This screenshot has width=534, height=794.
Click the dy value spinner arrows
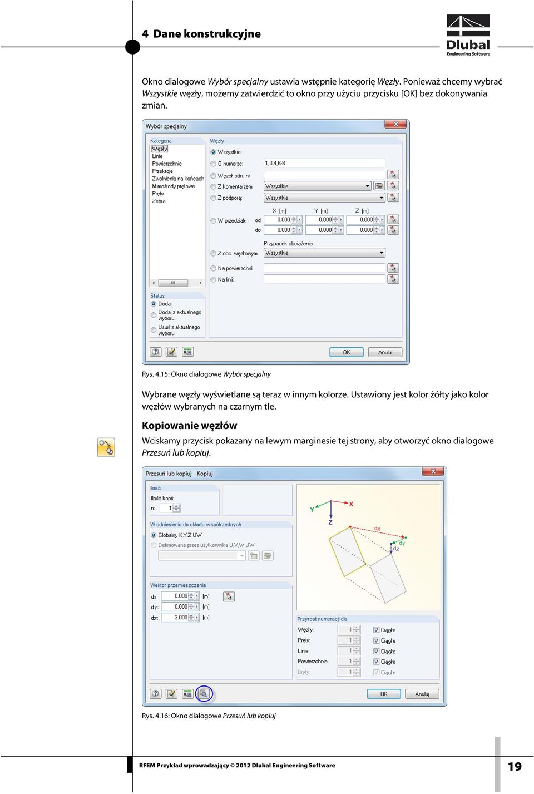pos(191,606)
